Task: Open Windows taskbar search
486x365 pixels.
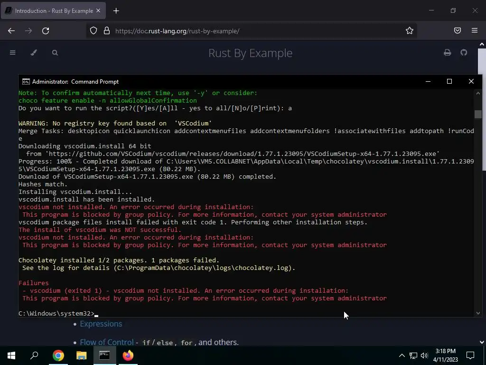Action: tap(34, 355)
